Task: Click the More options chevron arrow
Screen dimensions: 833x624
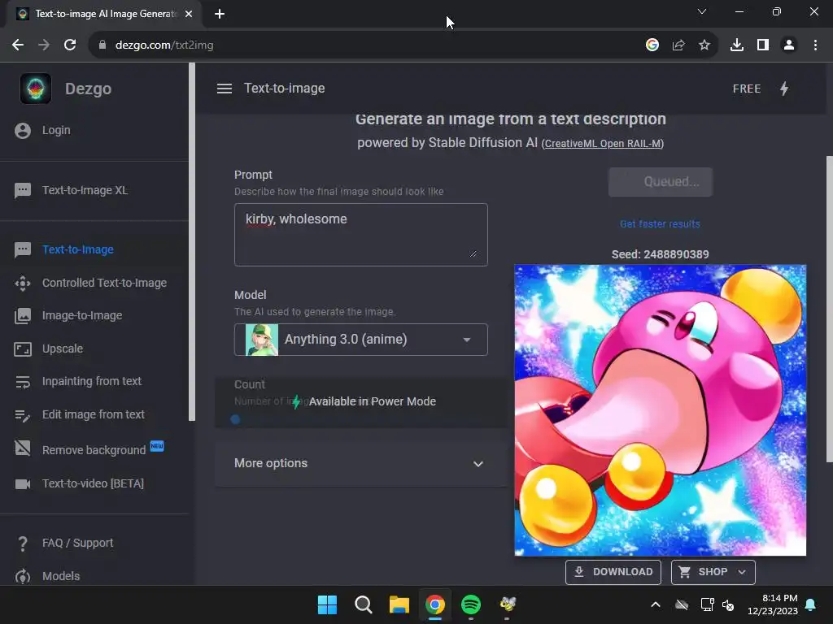Action: (478, 464)
